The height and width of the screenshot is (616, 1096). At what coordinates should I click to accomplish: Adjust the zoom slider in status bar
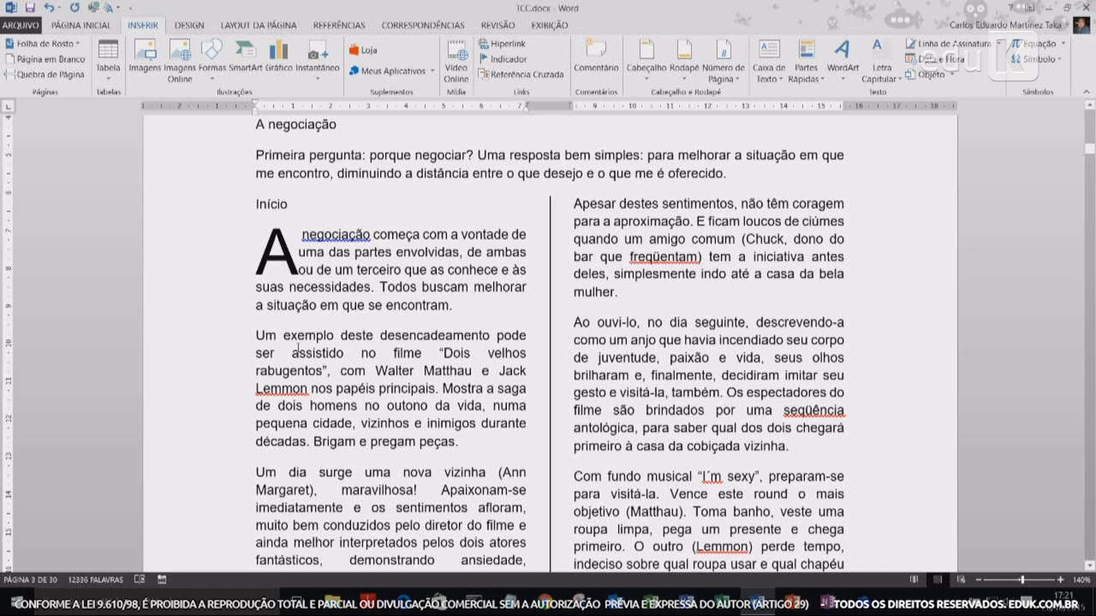1022,579
